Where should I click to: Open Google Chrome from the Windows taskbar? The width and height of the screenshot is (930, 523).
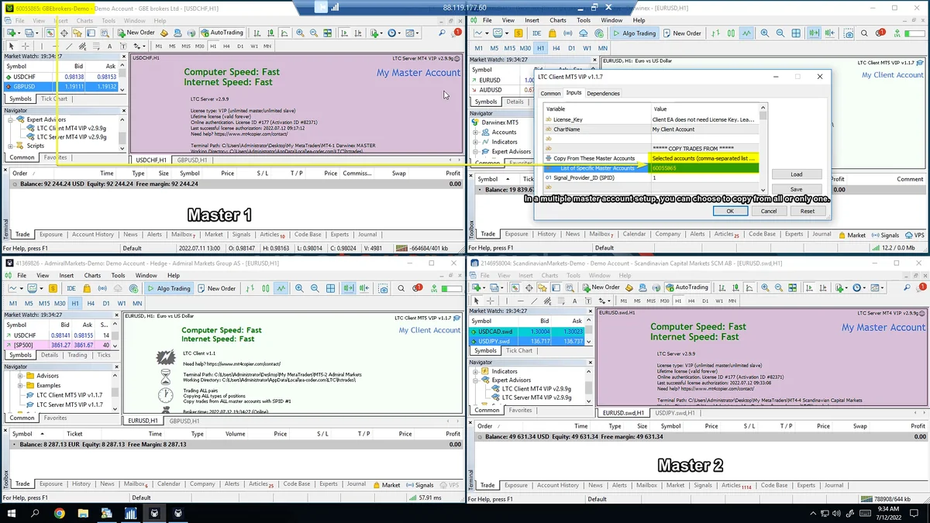[x=60, y=513]
